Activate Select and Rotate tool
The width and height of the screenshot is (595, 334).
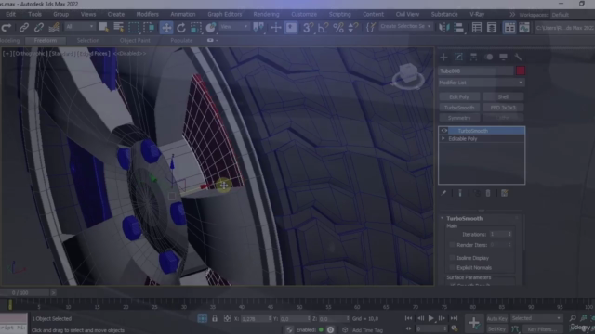[181, 27]
